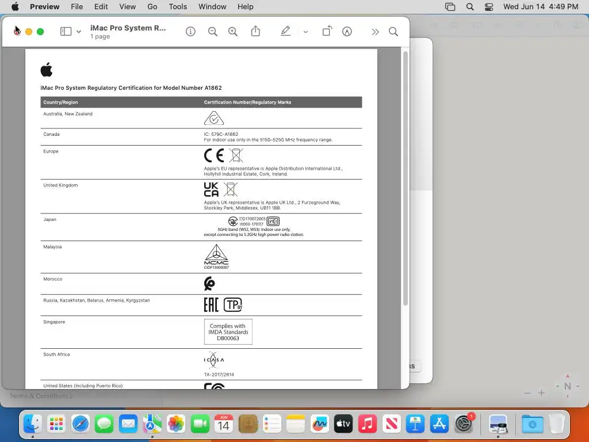Open Spotlight search in menu bar
This screenshot has height=442, width=589.
(470, 7)
